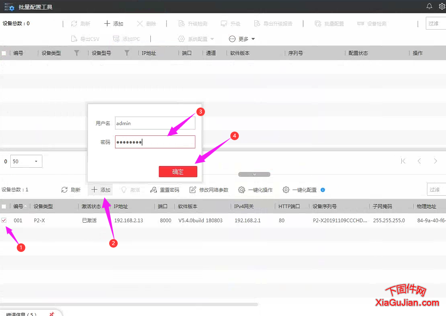This screenshot has height=316, width=446.
Task: Select 已激活 status cell
Action: click(89, 221)
